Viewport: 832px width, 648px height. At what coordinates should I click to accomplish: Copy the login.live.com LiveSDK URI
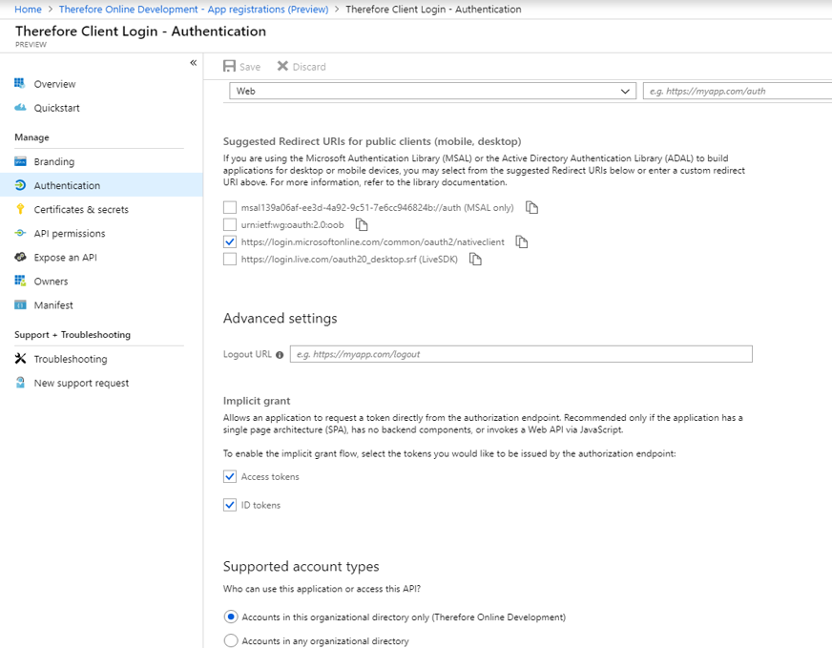point(475,260)
